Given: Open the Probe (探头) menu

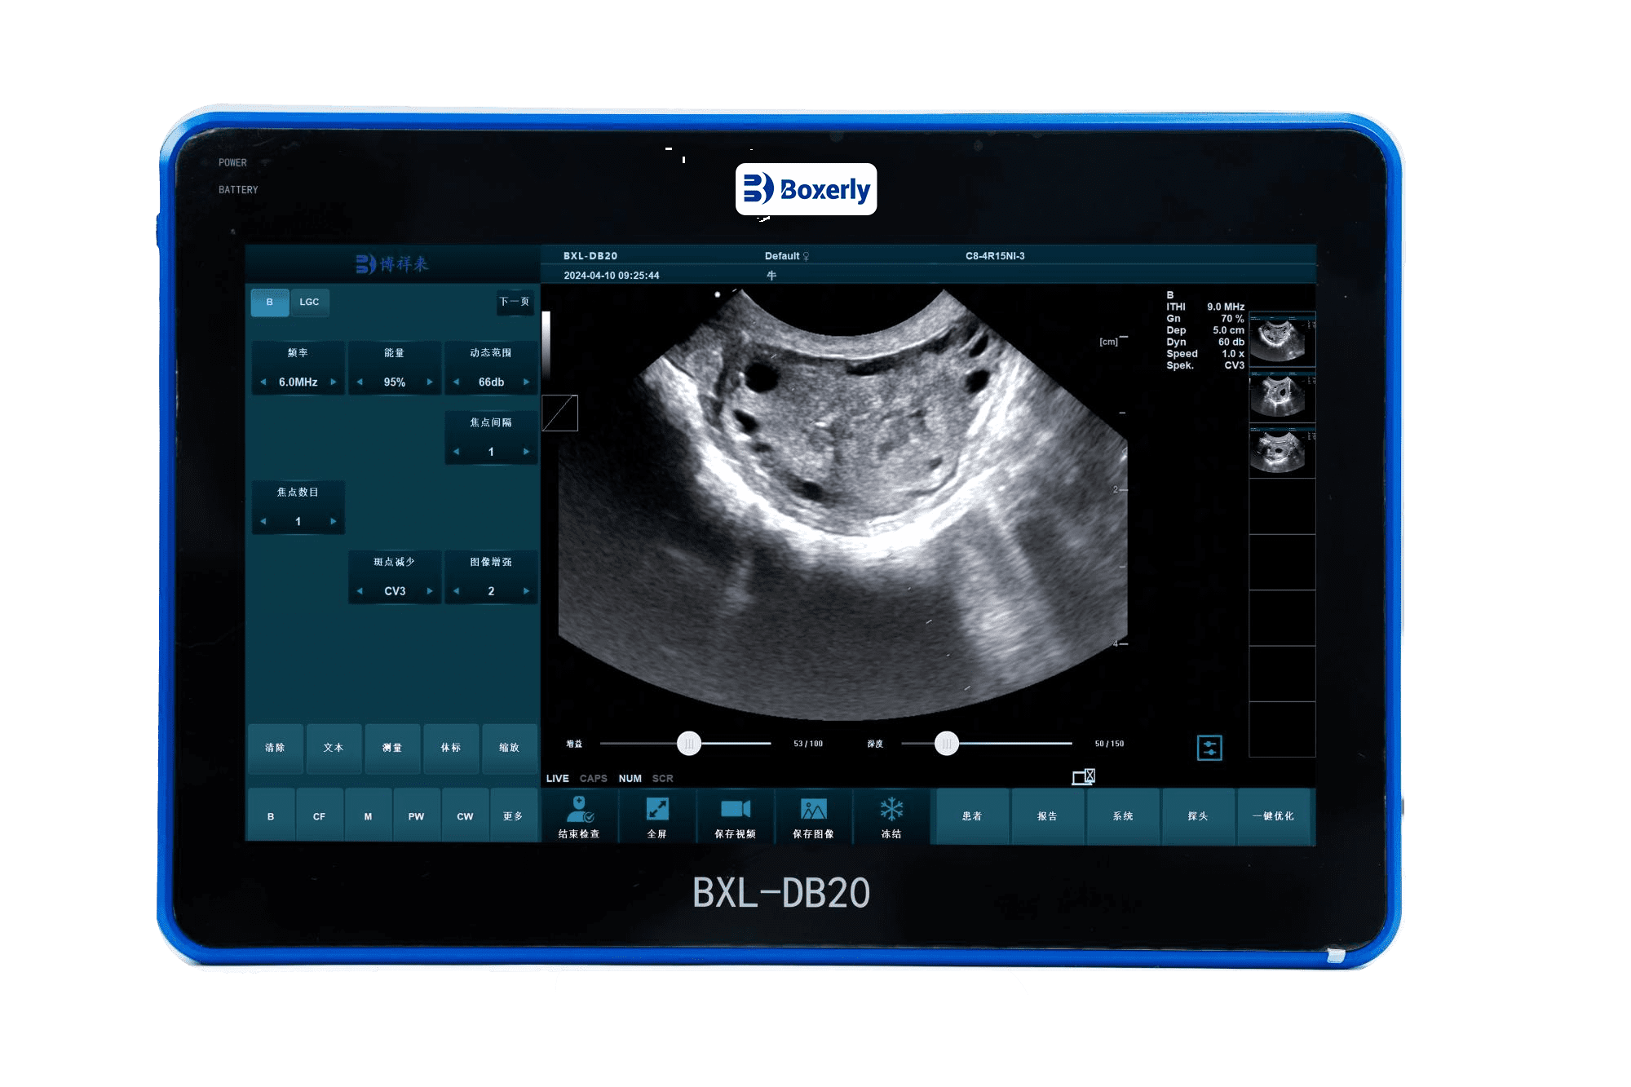Looking at the screenshot, I should tap(1198, 816).
